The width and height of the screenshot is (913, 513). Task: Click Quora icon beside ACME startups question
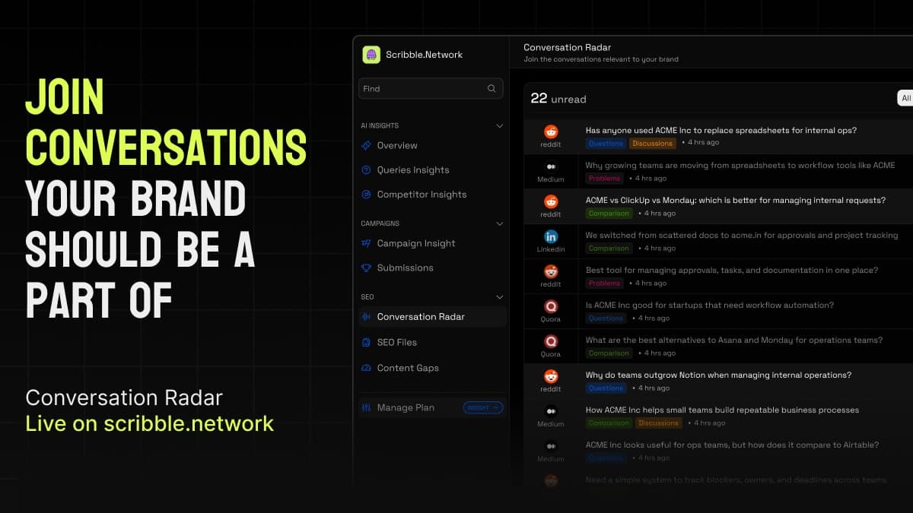(x=551, y=306)
